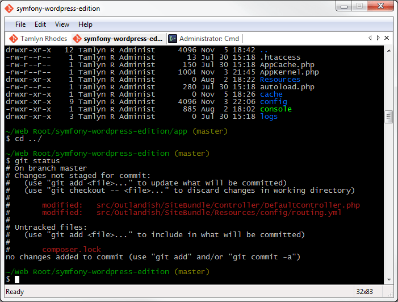Click the logs directory name
This screenshot has width=398, height=302.
coord(269,117)
